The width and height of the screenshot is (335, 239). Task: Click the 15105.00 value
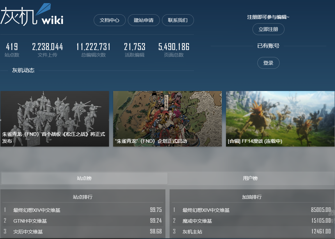point(321,221)
